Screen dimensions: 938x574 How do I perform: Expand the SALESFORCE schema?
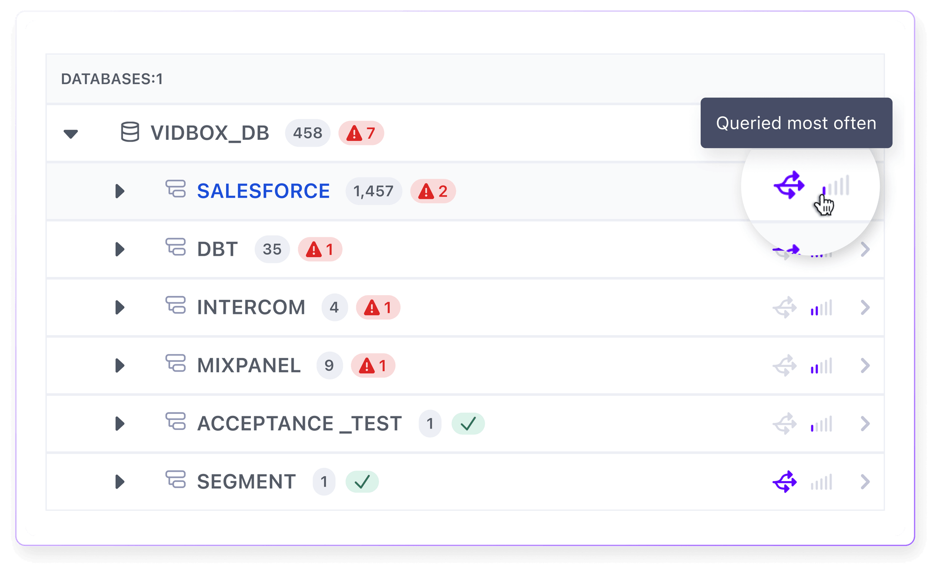click(120, 191)
